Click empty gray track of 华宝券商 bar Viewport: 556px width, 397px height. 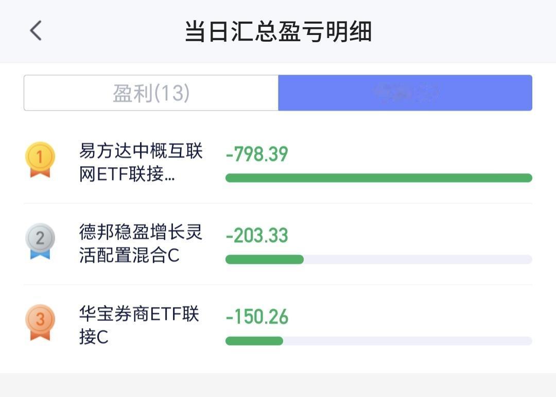[x=408, y=341]
